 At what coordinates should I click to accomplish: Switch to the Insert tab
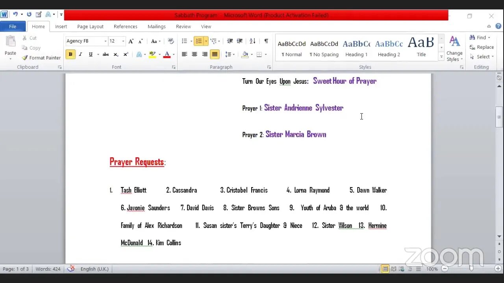coord(61,26)
